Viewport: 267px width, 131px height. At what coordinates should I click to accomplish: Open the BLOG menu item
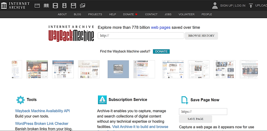pos(77,14)
